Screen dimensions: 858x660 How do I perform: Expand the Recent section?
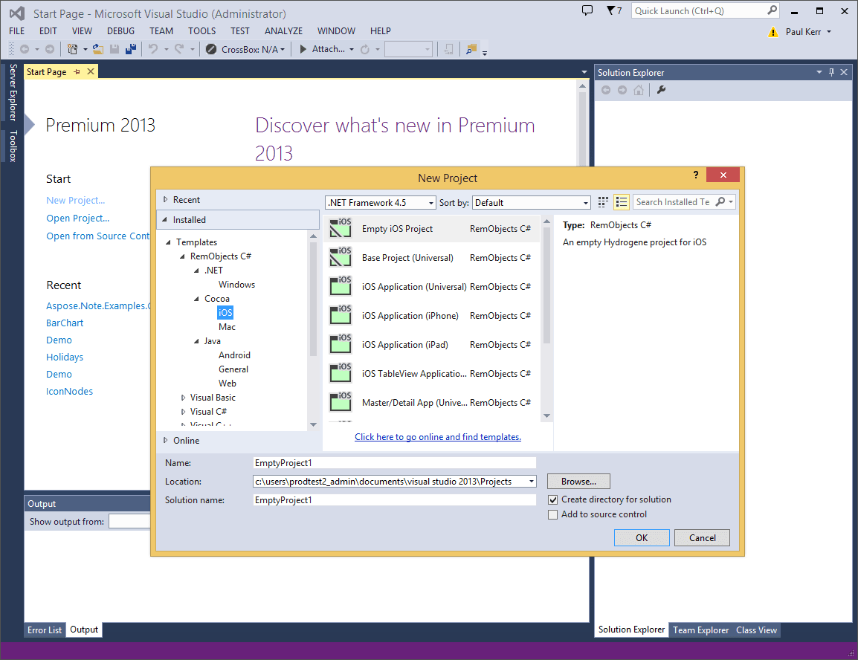pos(165,200)
